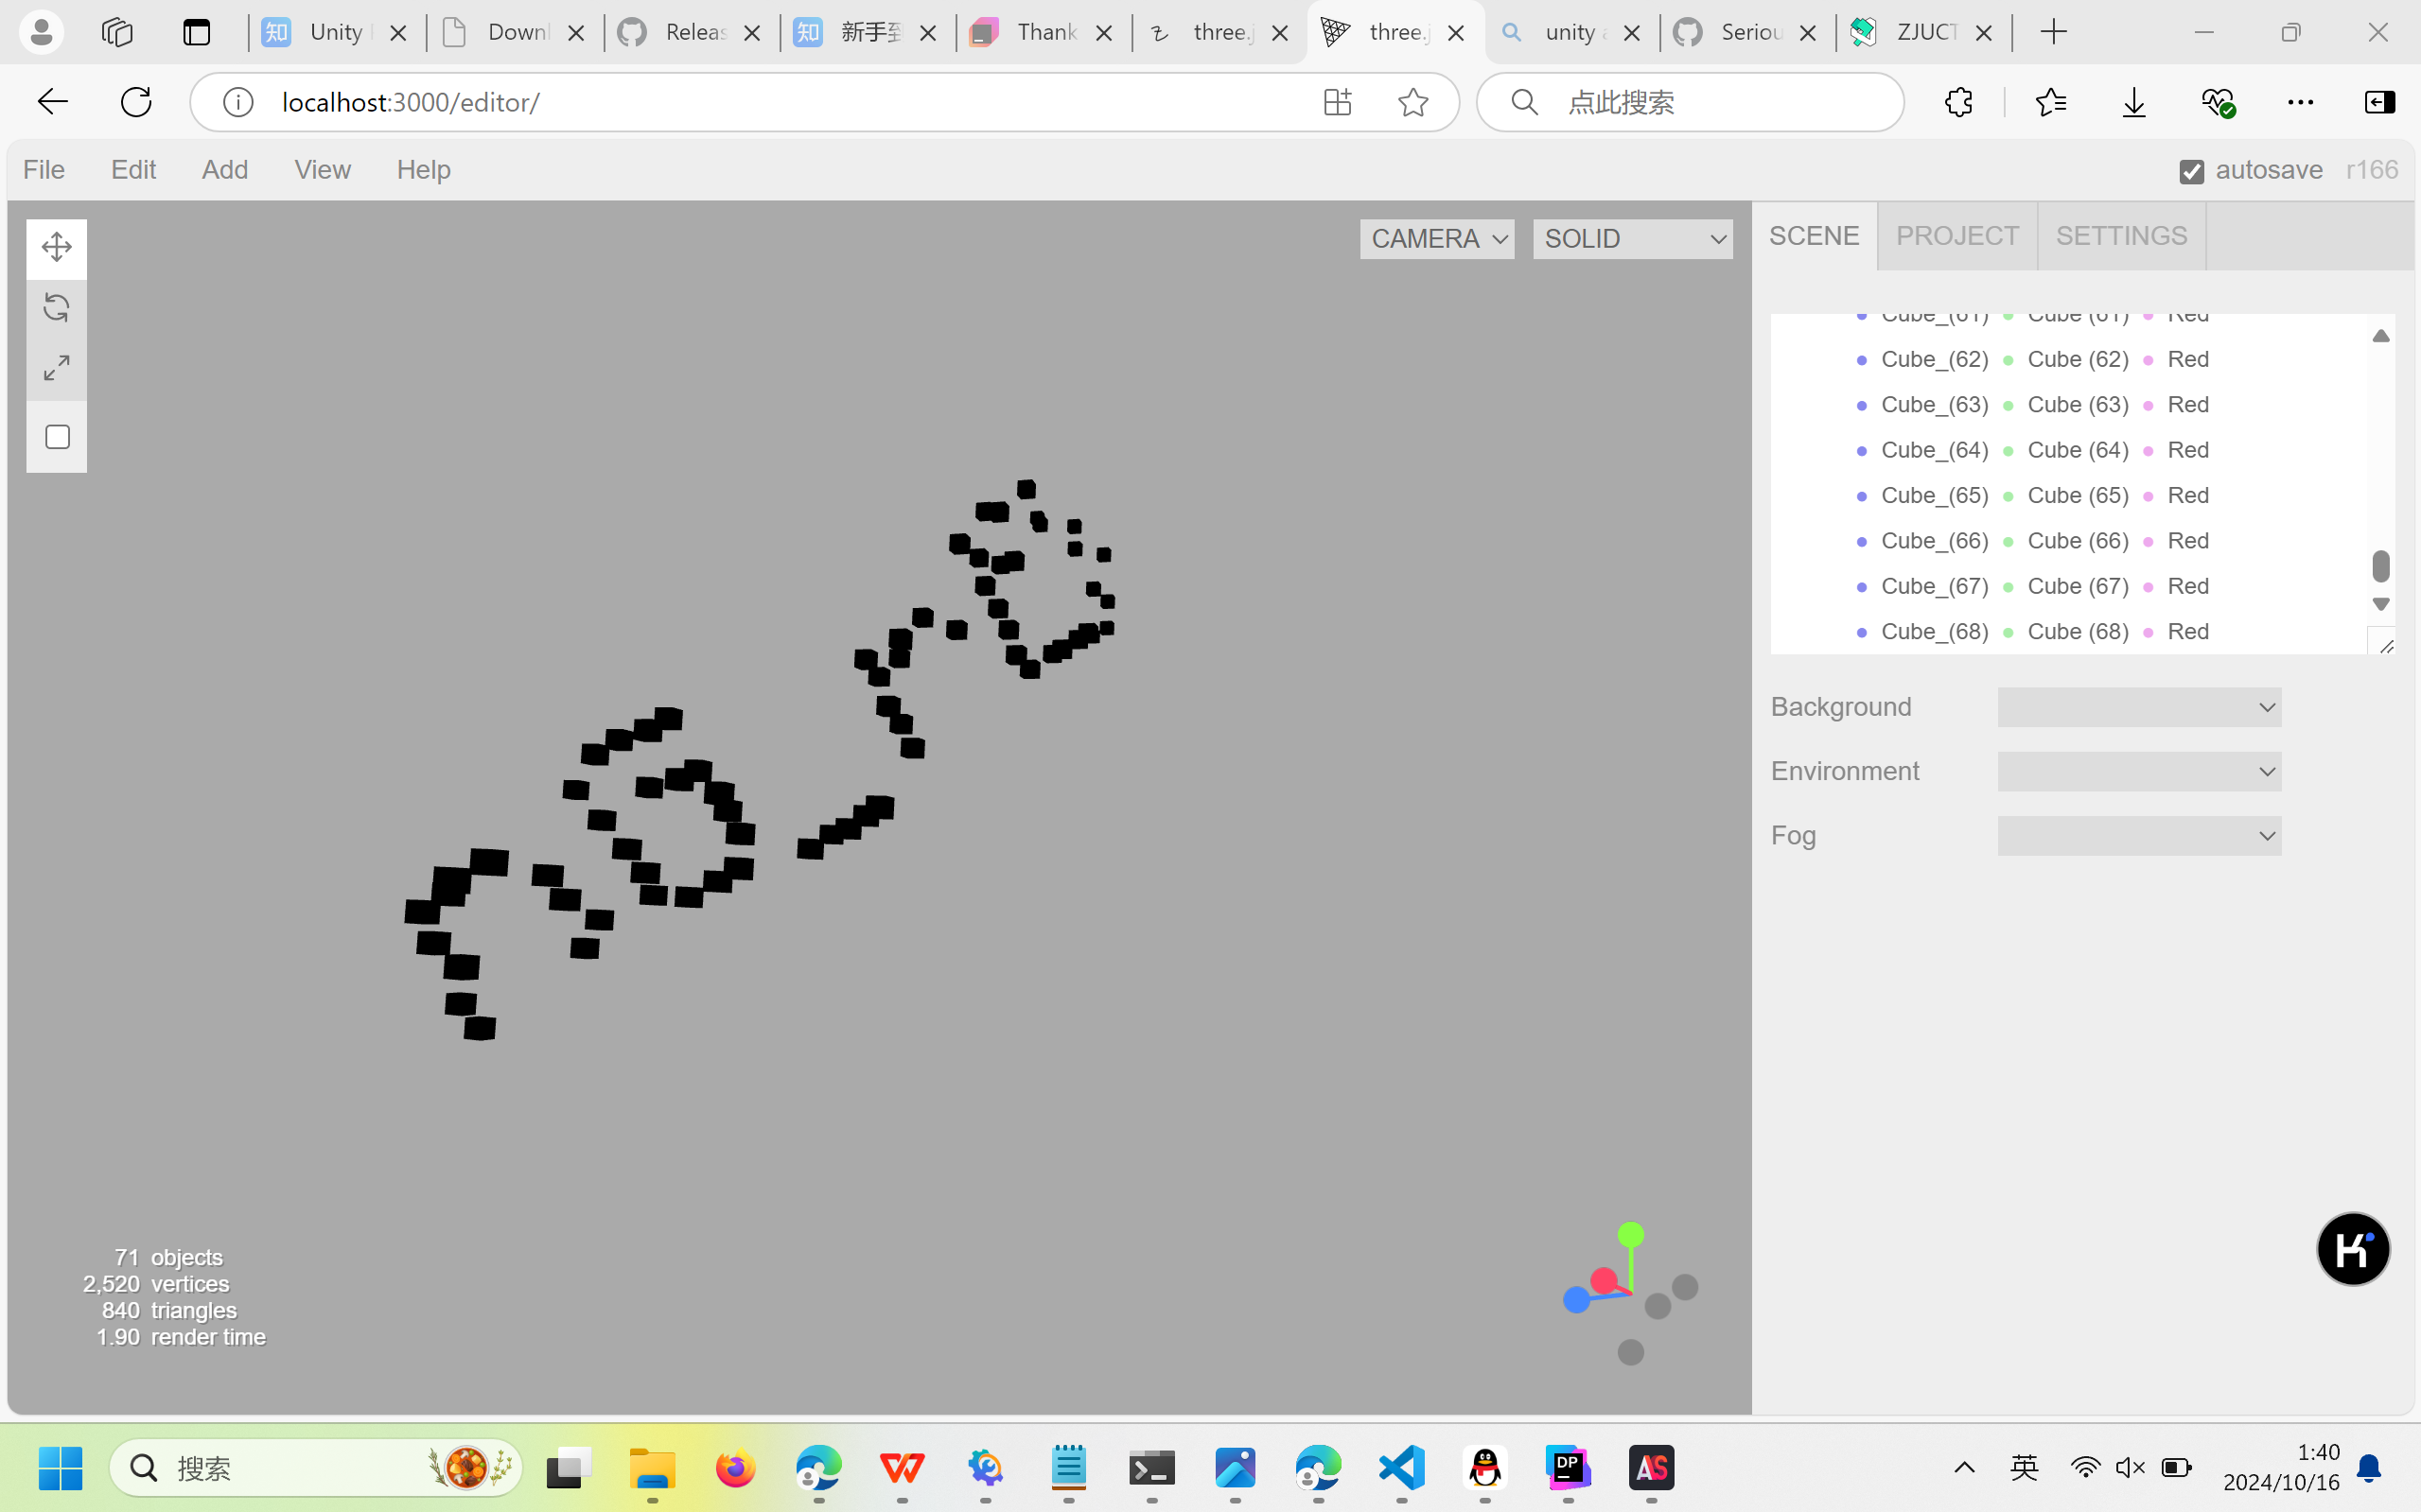2421x1512 pixels.
Task: Open Visual Studio Code from taskbar
Action: pyautogui.click(x=1401, y=1468)
